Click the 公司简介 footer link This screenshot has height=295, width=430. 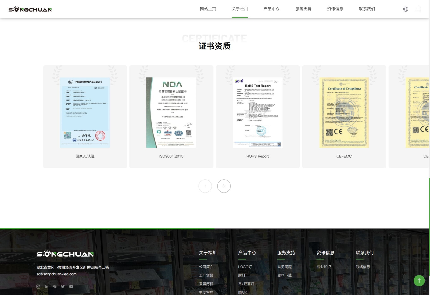pos(206,267)
